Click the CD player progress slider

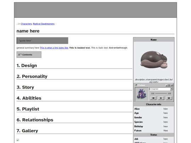pos(161,93)
